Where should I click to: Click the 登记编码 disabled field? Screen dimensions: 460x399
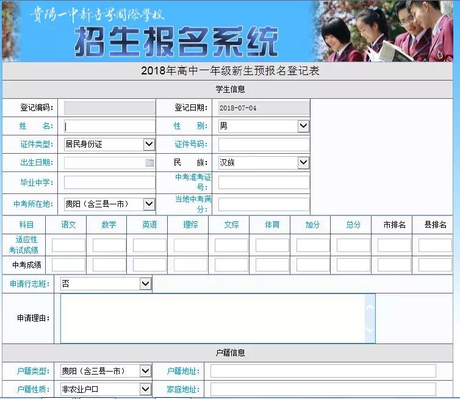(x=109, y=108)
